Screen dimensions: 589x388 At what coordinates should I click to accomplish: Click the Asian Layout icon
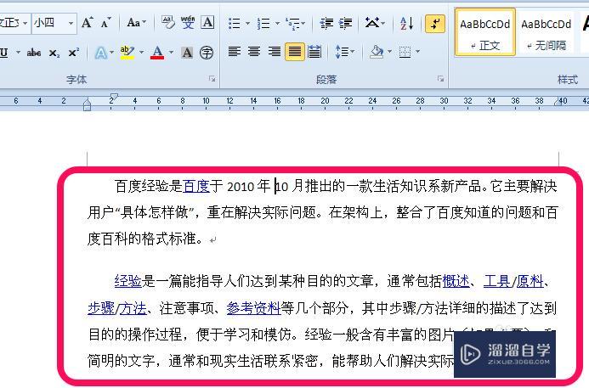pyautogui.click(x=372, y=24)
